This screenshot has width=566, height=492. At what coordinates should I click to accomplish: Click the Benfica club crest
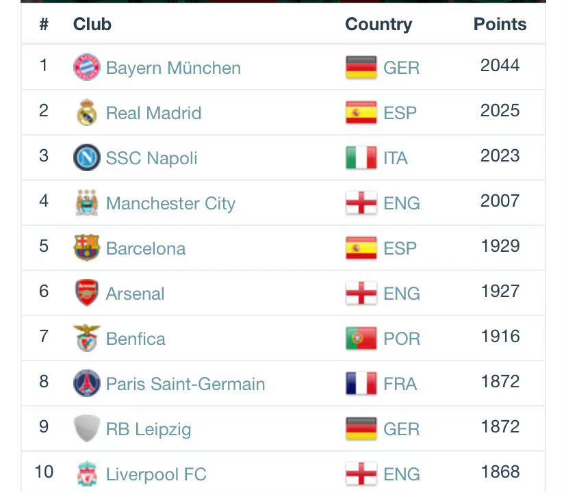coord(87,338)
